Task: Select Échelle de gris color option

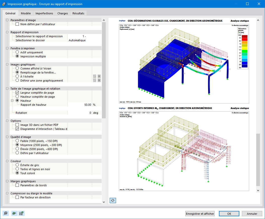Action: pos(17,165)
